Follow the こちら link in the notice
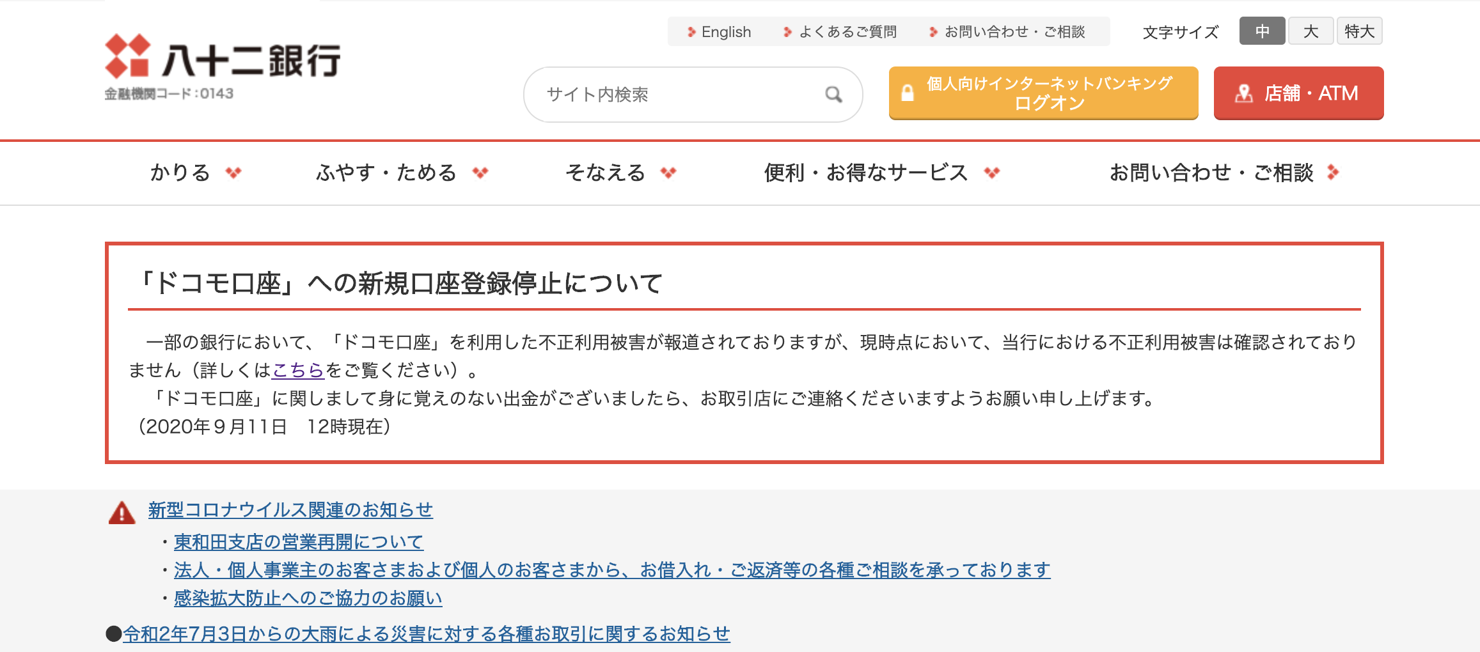The height and width of the screenshot is (652, 1480). coord(299,370)
